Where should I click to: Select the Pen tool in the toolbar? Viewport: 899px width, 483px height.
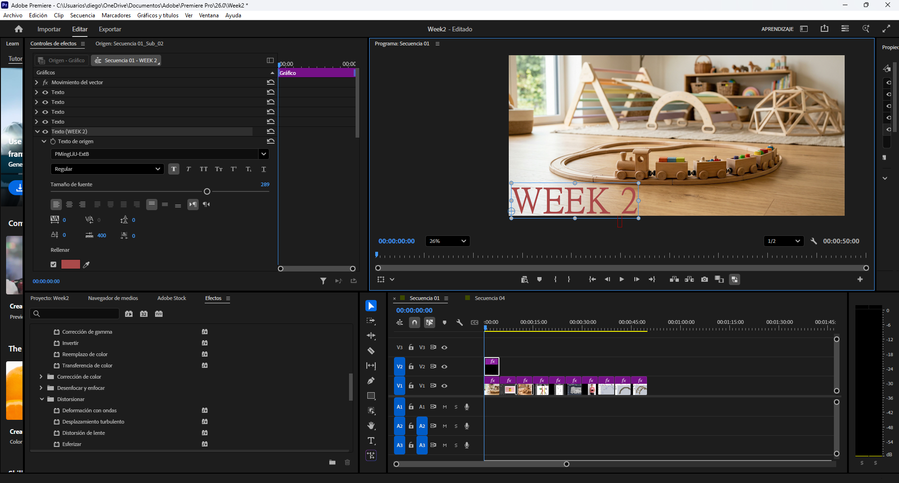tap(371, 381)
